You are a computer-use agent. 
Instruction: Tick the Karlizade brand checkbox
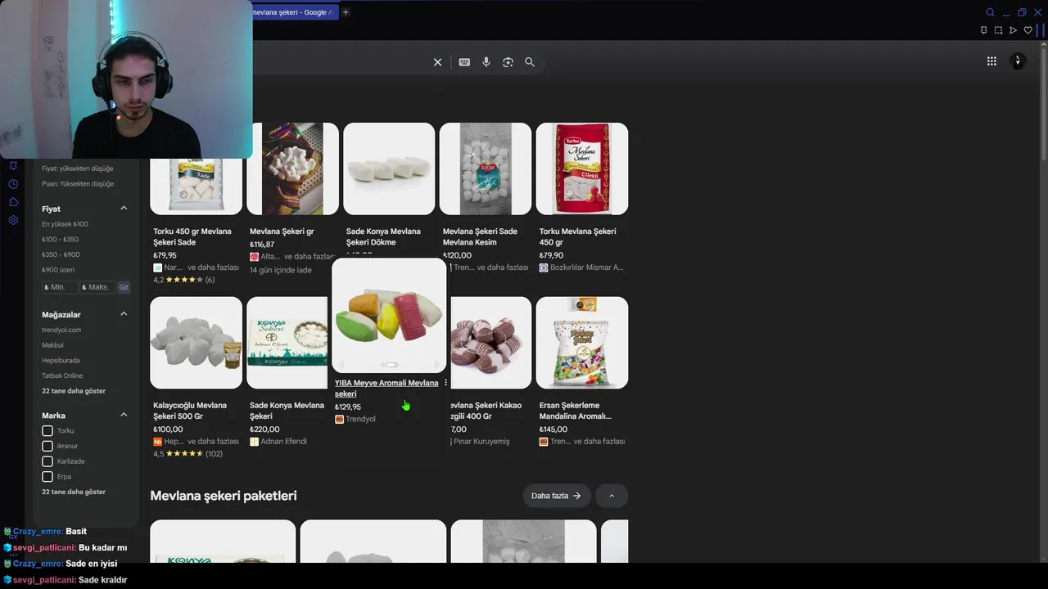pos(47,461)
